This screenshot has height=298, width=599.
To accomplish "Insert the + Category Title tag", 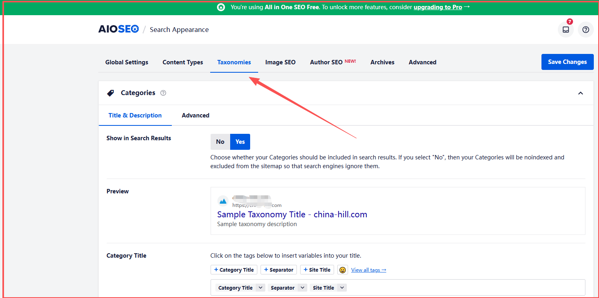I will 234,270.
